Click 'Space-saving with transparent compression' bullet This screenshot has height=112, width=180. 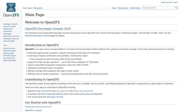coord(58,65)
